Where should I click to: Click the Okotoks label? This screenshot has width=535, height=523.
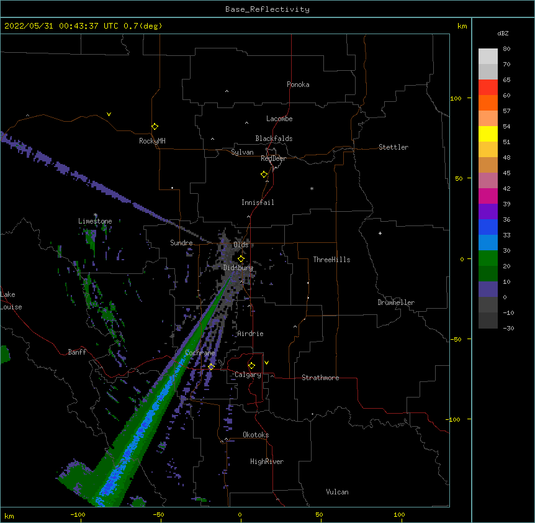[256, 435]
